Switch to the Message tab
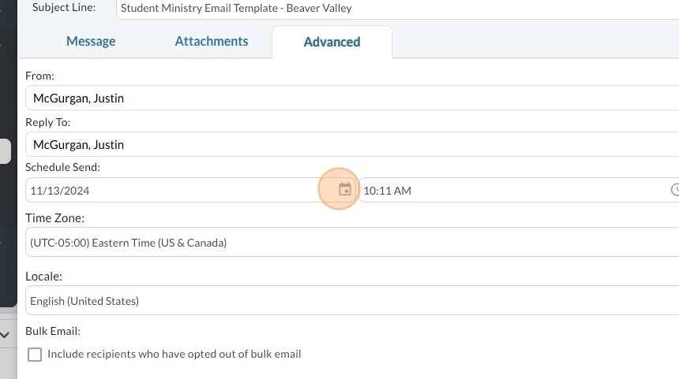The image size is (679, 379). pos(91,42)
